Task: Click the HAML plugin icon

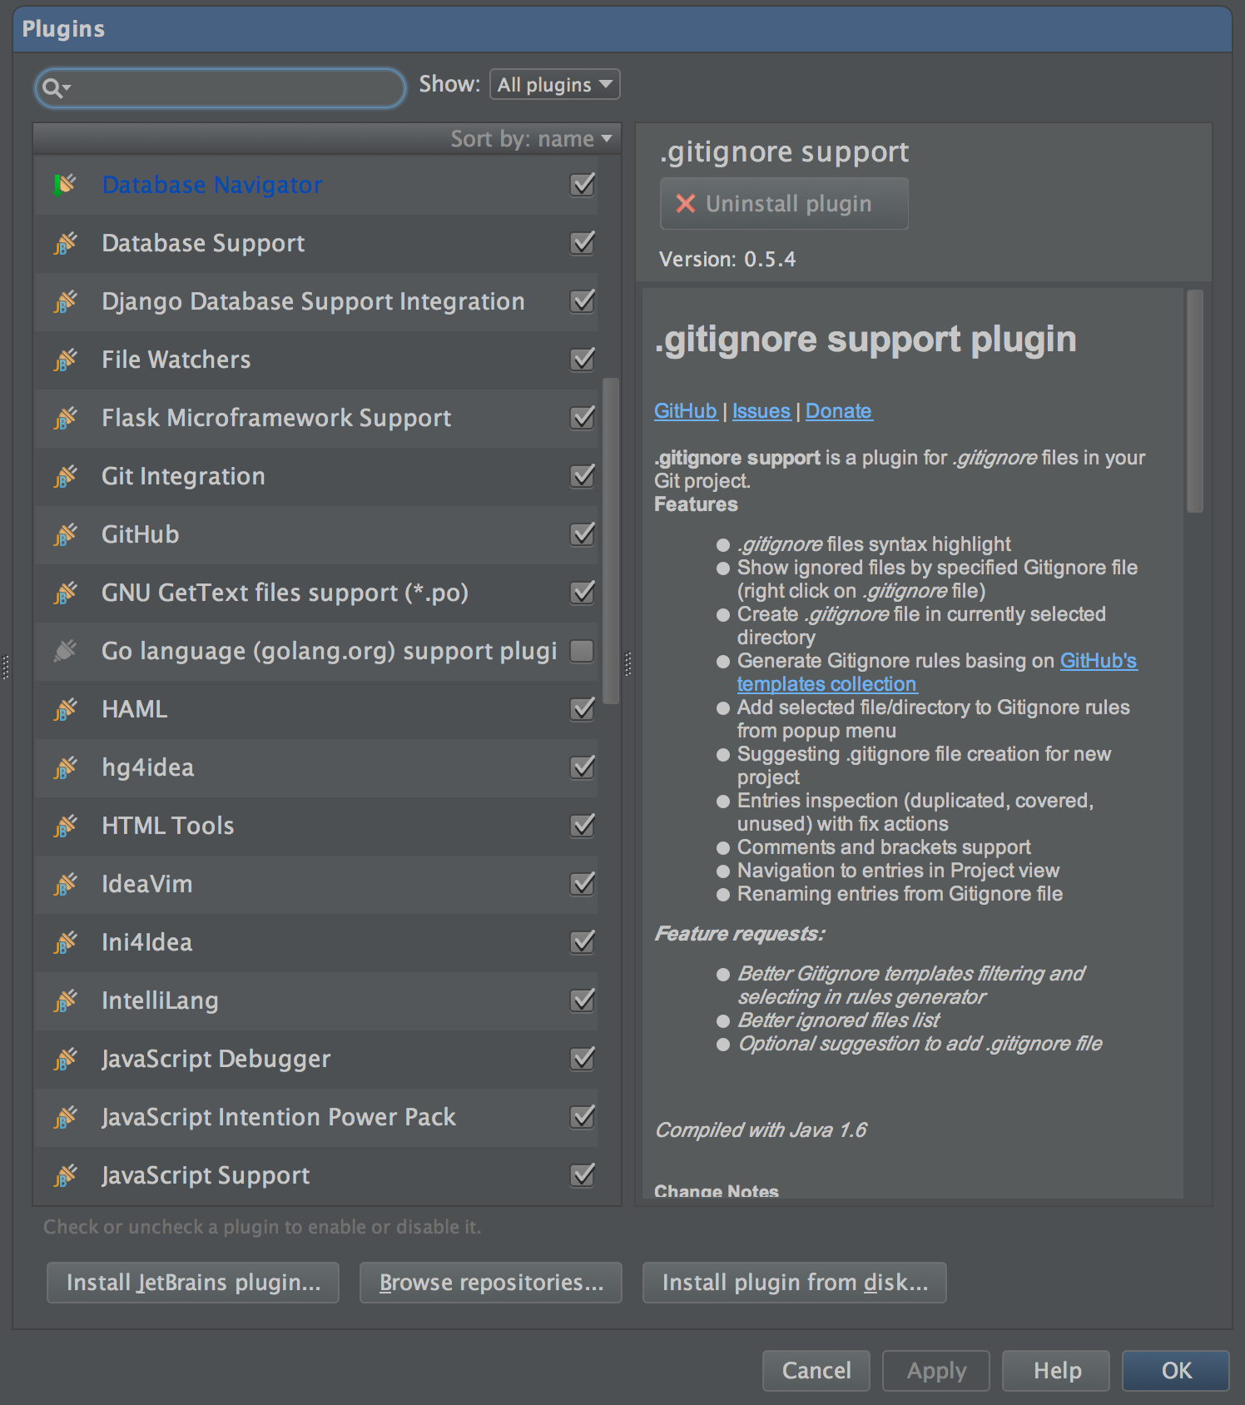Action: point(66,709)
